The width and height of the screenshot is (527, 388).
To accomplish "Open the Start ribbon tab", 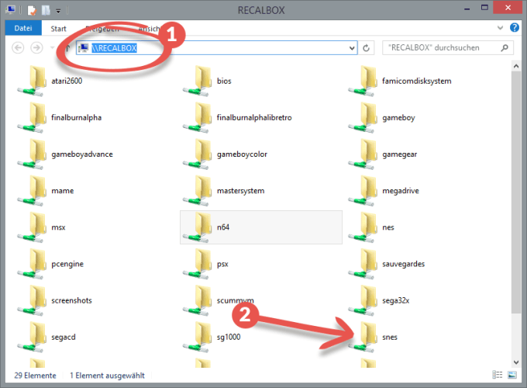I will [58, 29].
